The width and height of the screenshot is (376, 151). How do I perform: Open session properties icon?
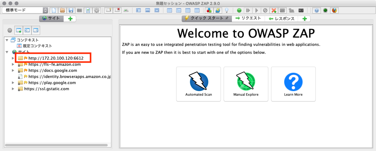tap(88, 10)
